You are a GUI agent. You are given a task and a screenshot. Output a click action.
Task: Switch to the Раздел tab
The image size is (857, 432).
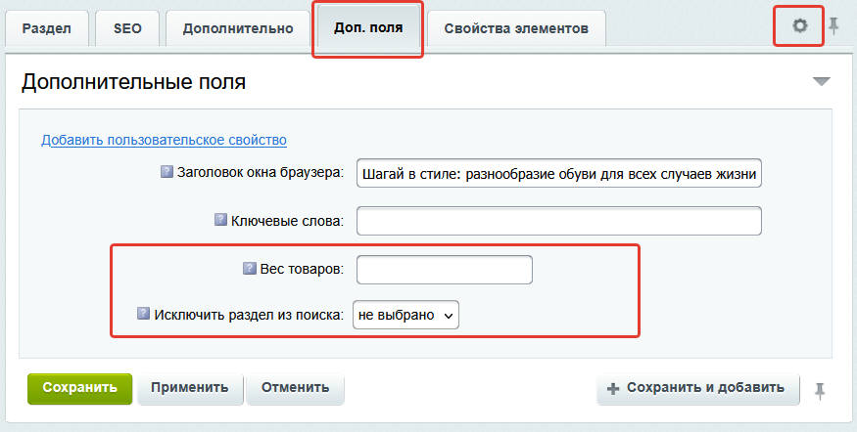click(46, 28)
